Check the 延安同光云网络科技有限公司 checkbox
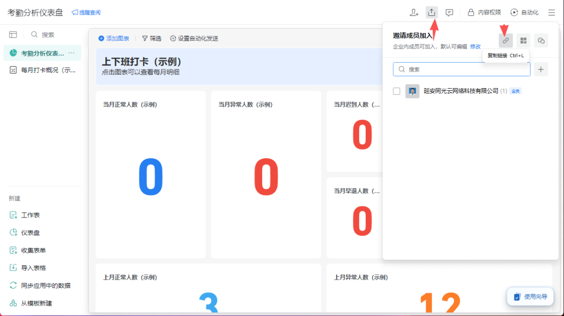 (x=397, y=91)
